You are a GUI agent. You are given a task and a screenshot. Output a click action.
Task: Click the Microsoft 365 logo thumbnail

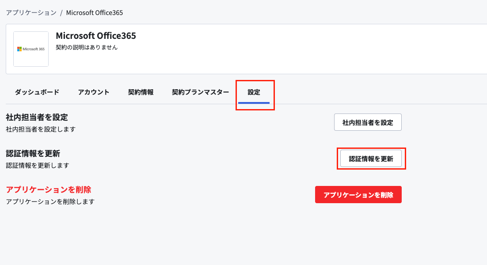tap(31, 49)
